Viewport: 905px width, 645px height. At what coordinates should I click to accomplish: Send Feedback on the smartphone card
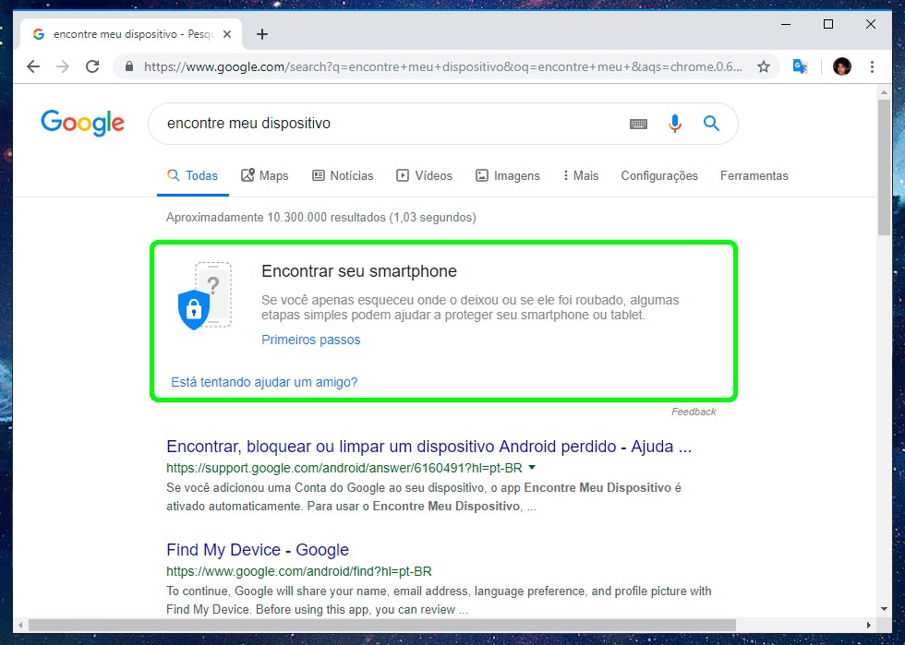pos(694,412)
